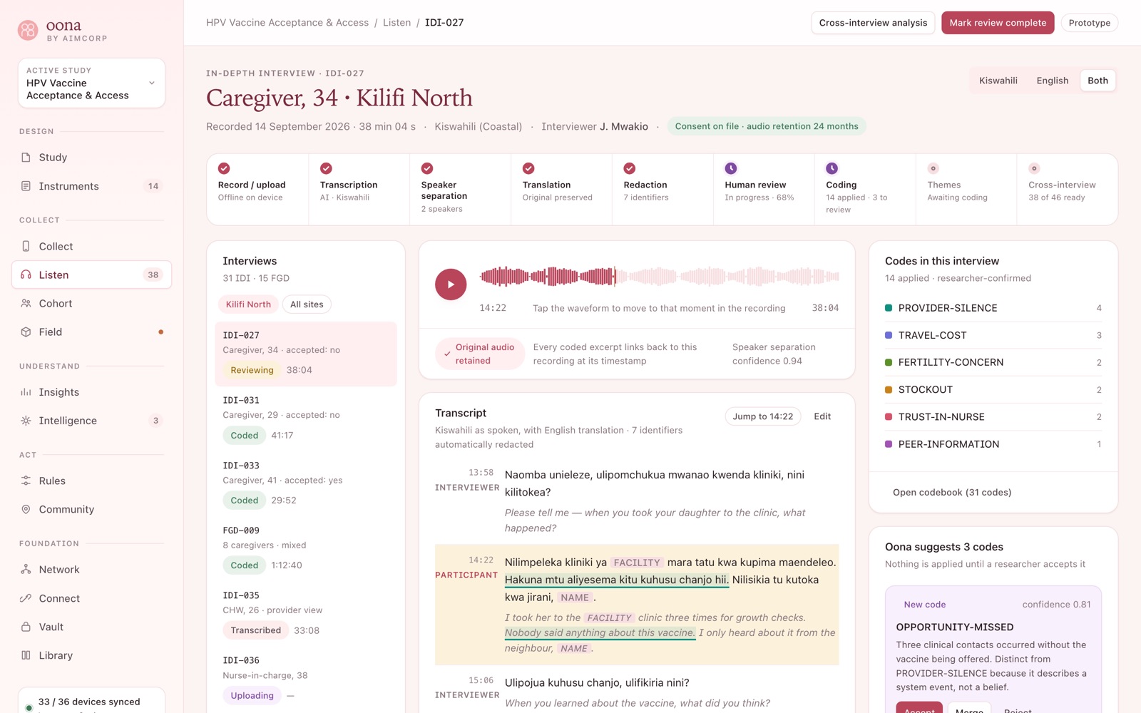Open Connect via its link icon
This screenshot has width=1141, height=713.
(26, 598)
